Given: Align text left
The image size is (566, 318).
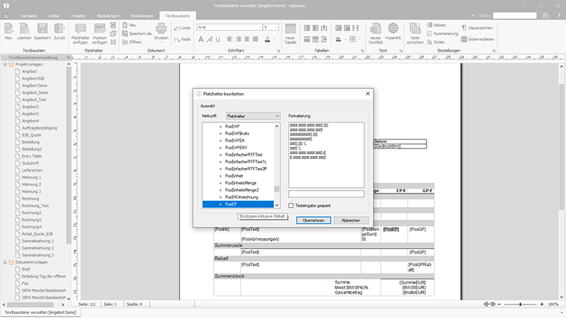Looking at the screenshot, I should coord(230,39).
